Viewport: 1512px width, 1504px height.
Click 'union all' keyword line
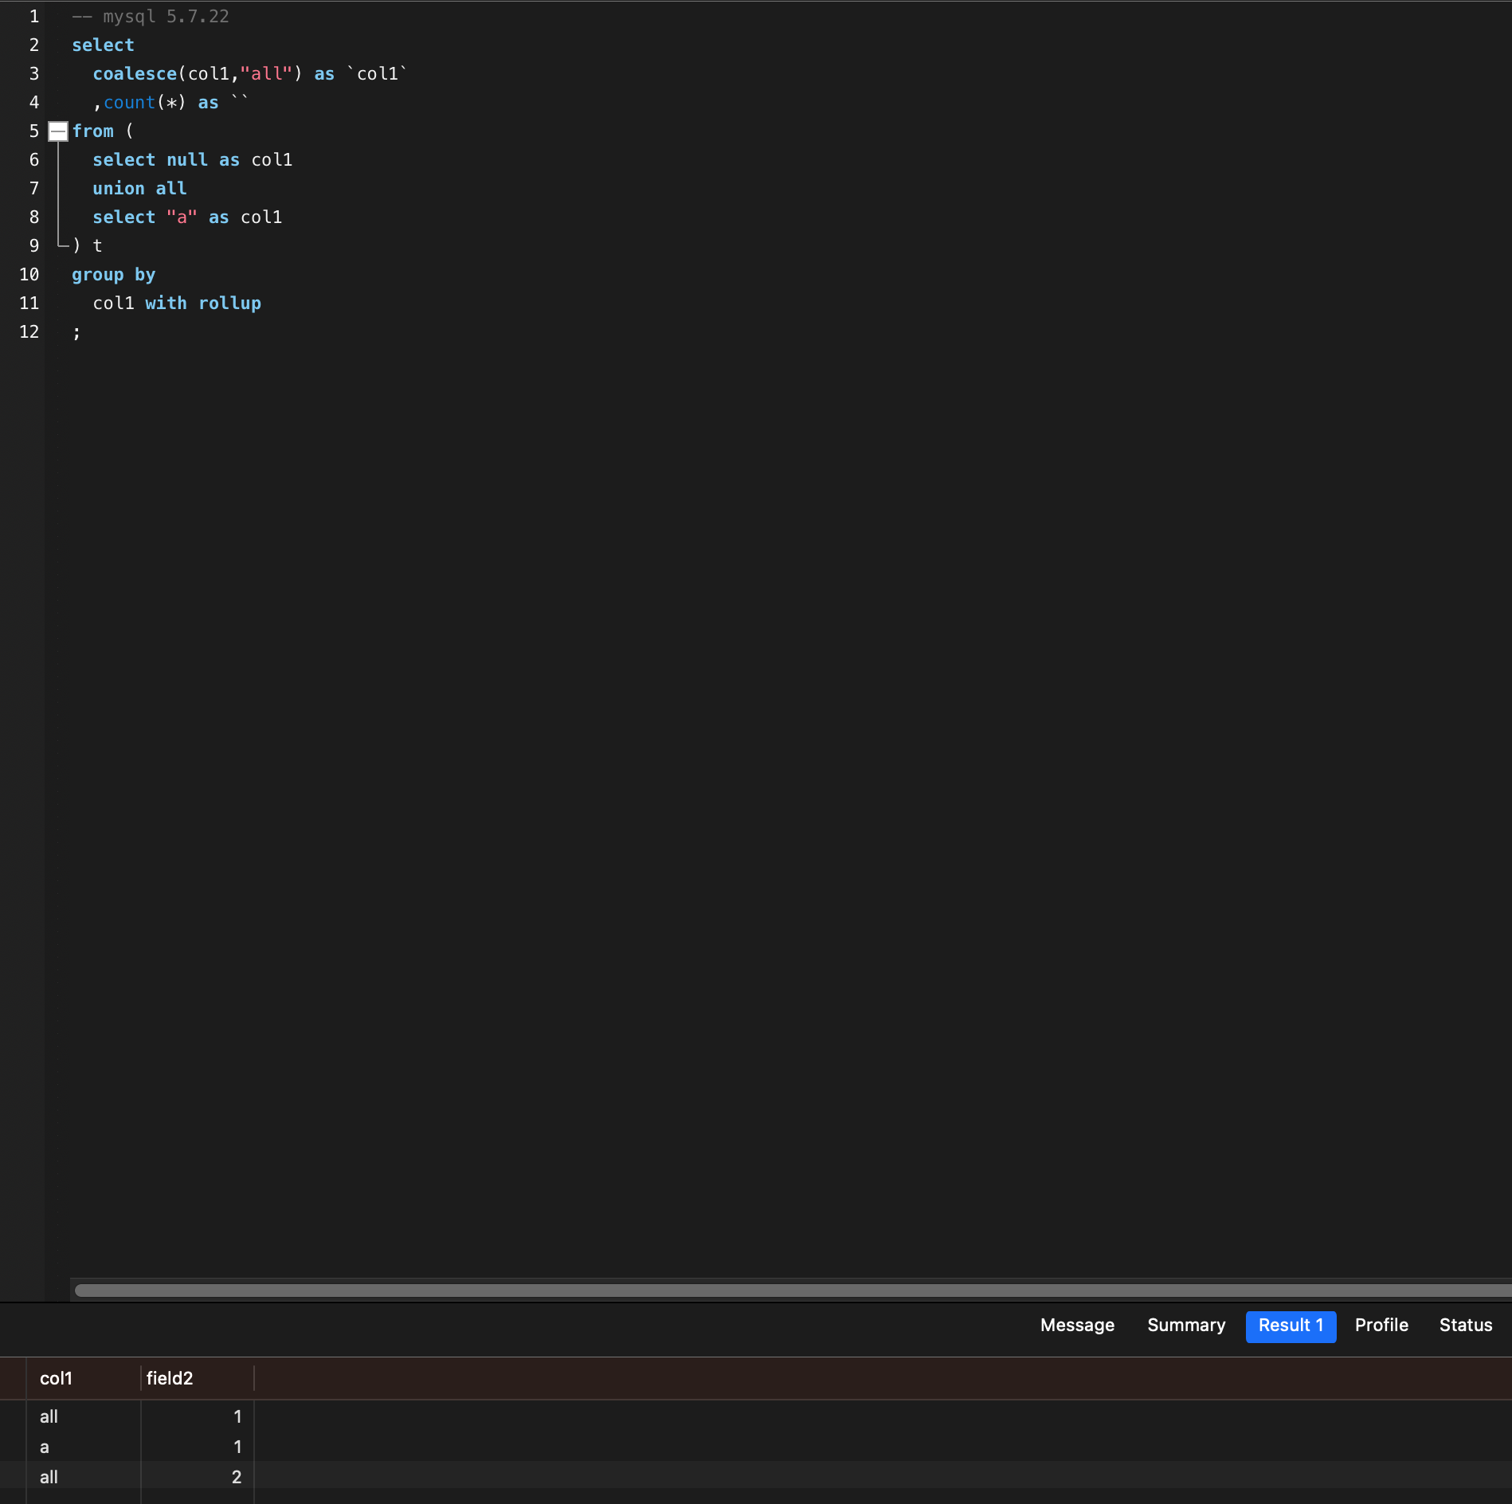[139, 189]
